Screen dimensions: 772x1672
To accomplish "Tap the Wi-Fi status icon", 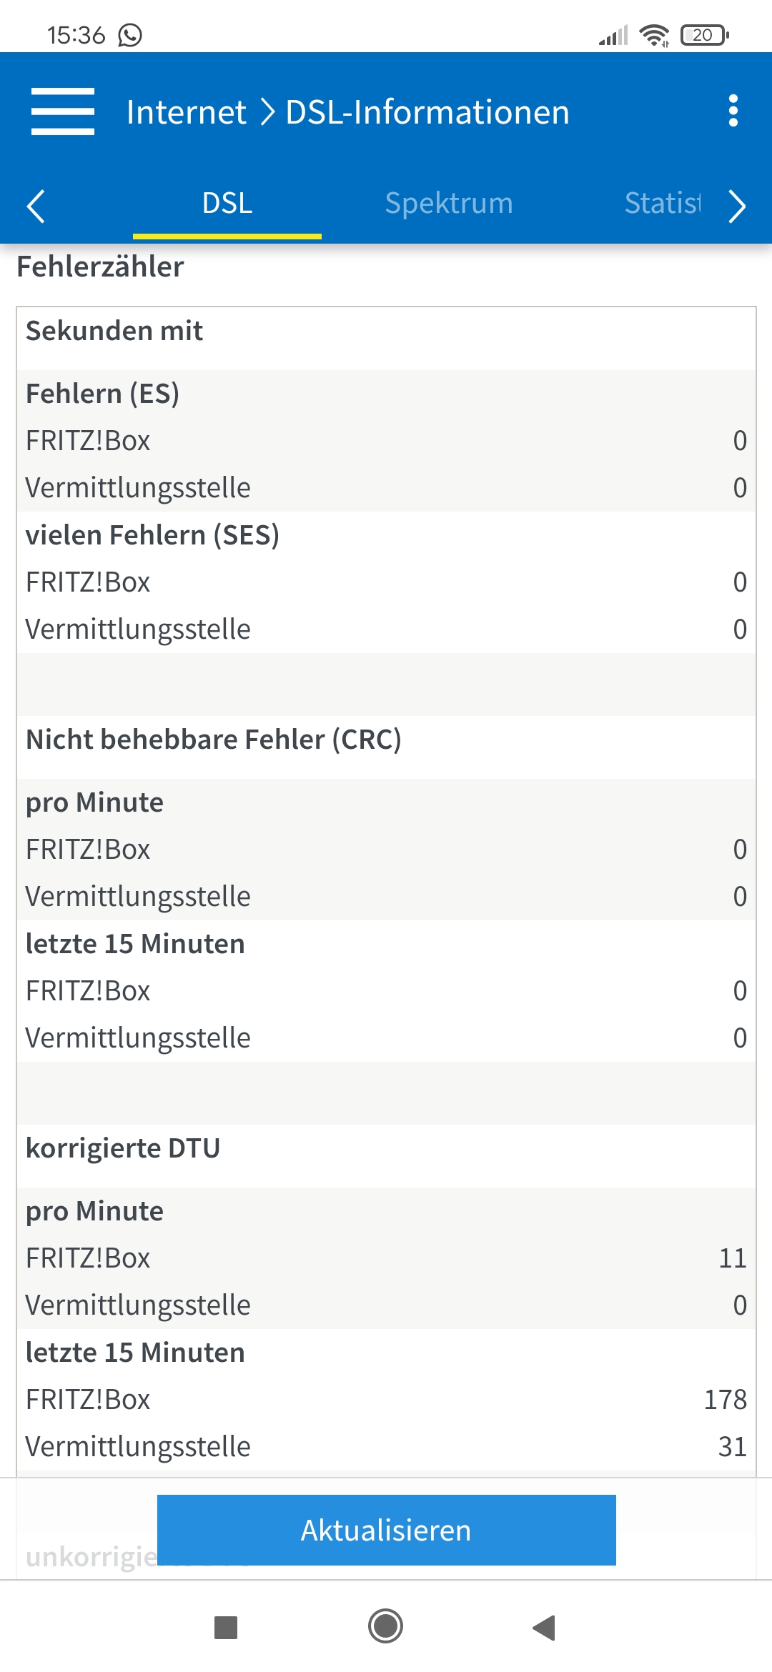I will 654,34.
